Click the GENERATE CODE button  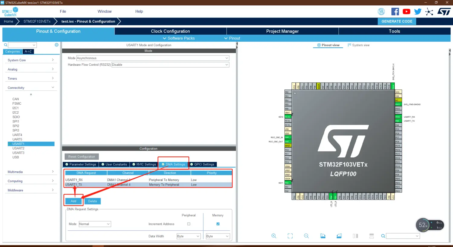point(397,21)
